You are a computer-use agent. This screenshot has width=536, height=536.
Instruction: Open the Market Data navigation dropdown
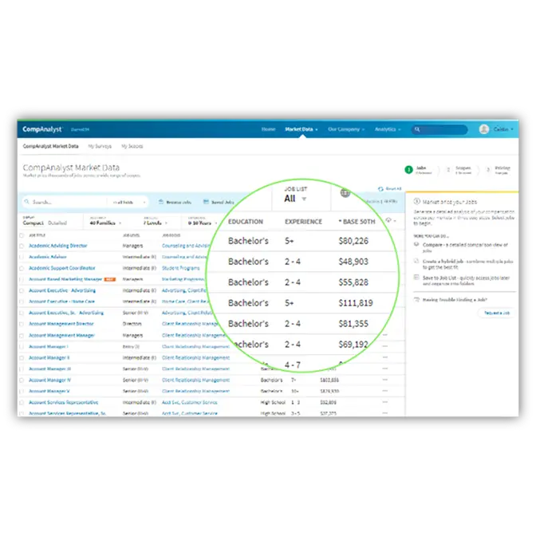[301, 129]
